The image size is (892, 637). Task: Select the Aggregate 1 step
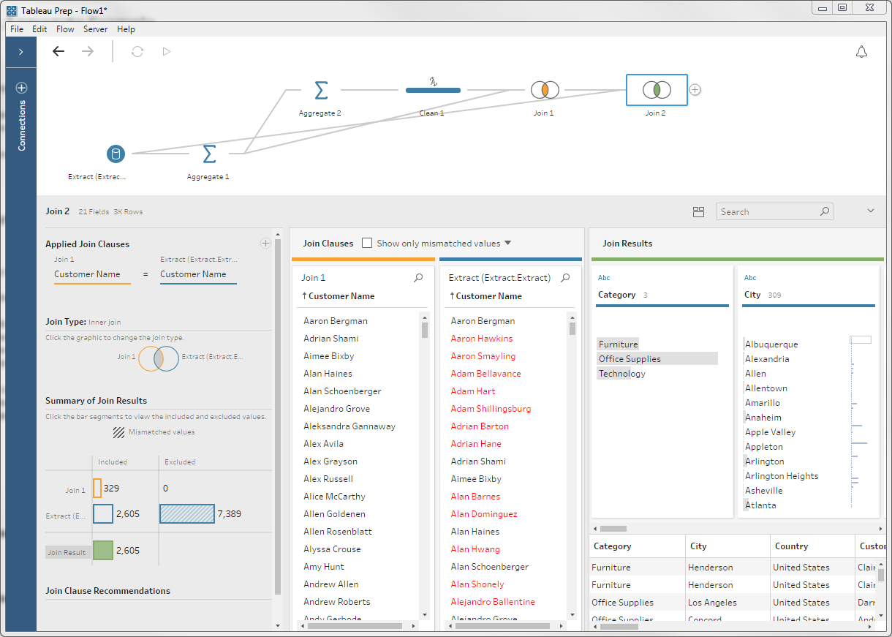click(209, 154)
